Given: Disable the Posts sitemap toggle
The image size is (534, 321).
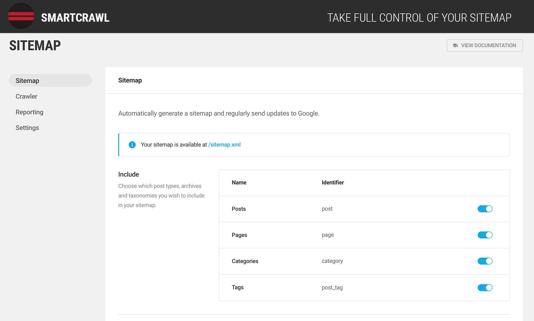Looking at the screenshot, I should pos(485,209).
